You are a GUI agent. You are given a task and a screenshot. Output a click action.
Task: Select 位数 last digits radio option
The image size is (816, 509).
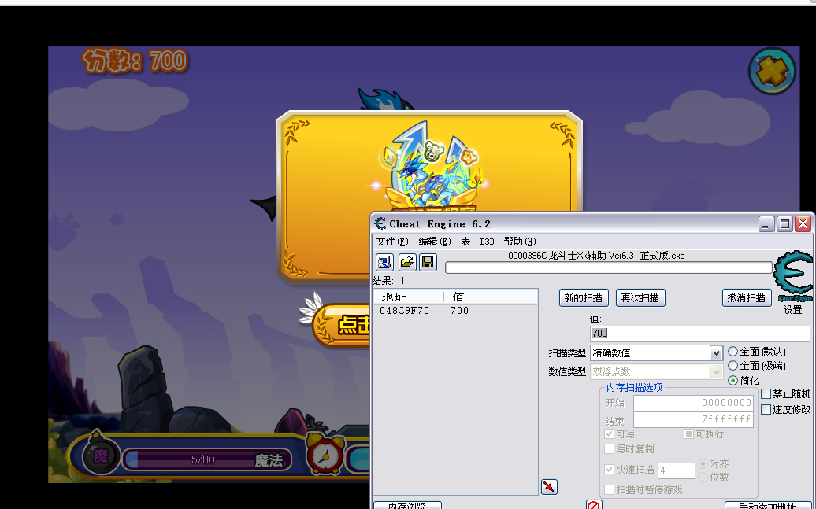[703, 477]
